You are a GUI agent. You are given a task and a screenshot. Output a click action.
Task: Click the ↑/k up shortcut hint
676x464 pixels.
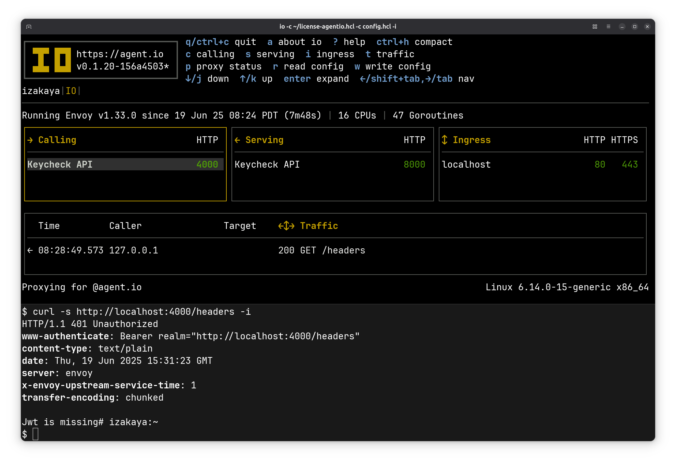tap(256, 79)
